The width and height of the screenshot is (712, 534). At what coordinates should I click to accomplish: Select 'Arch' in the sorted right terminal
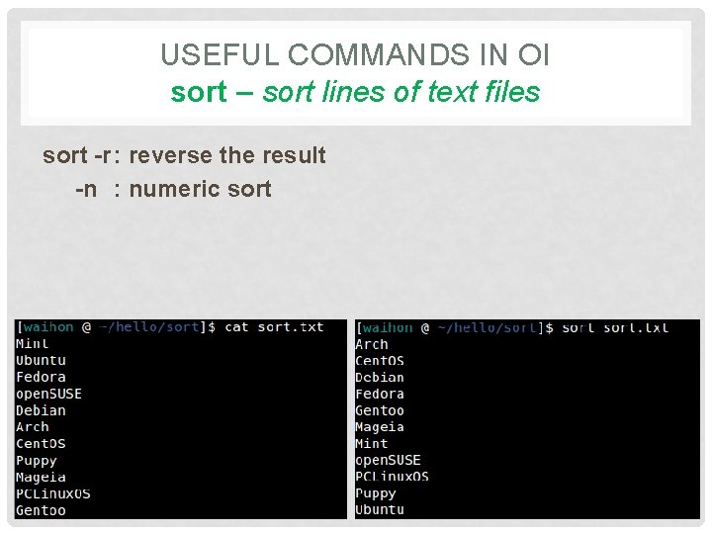tap(372, 344)
